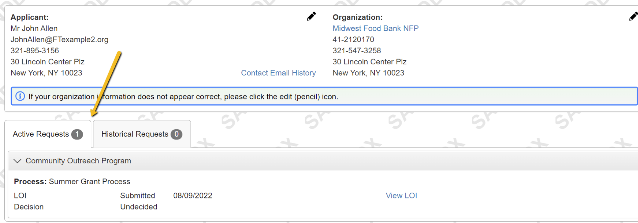Switch to the Active Requests tab

41,134
